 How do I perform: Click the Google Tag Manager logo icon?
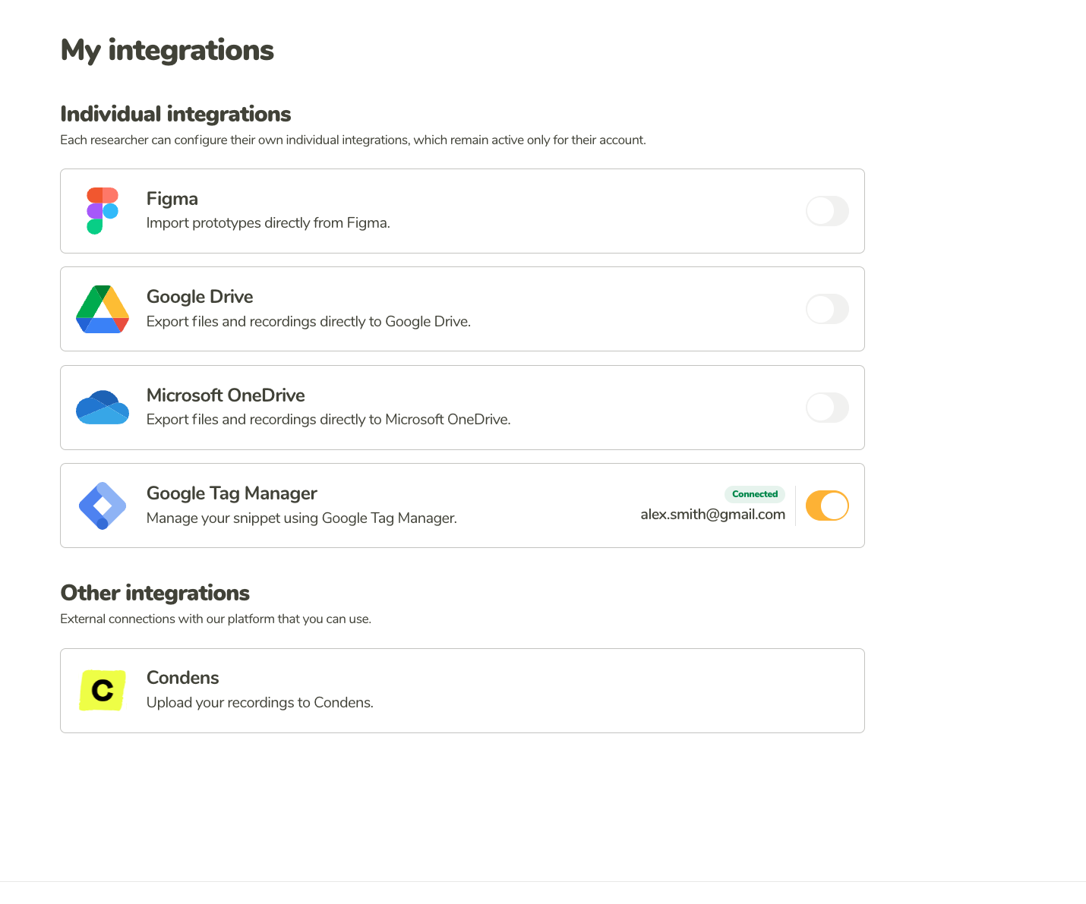[x=103, y=506]
